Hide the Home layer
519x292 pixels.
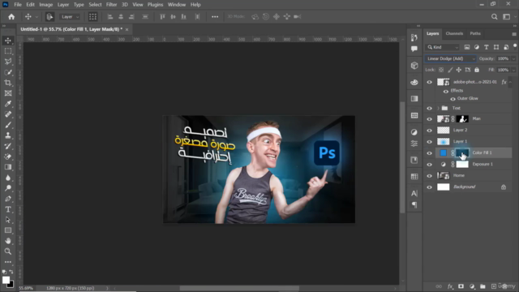pos(429,176)
